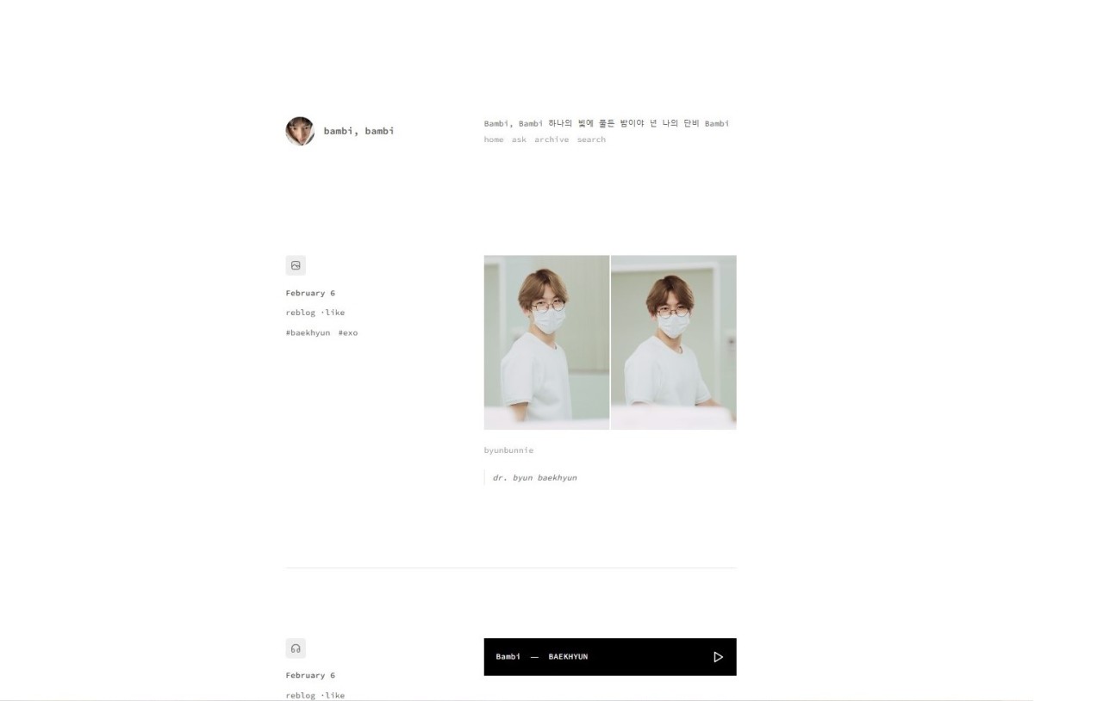Click the blog title bambi, bambi
Viewport: 1103px width, 701px height.
click(x=359, y=131)
